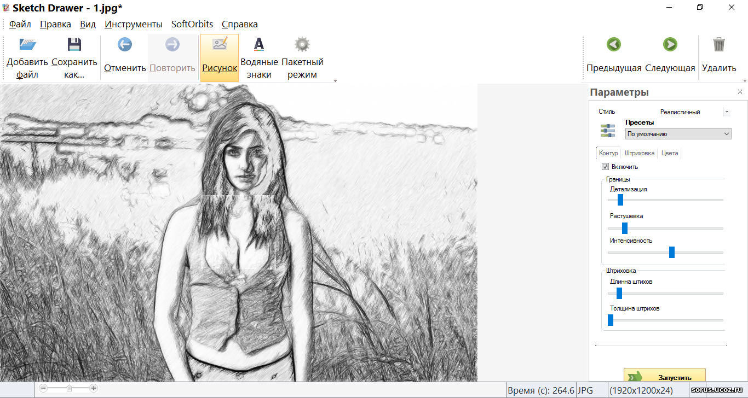The height and width of the screenshot is (398, 748).
Task: Click the Удалить trash icon
Action: click(x=719, y=45)
